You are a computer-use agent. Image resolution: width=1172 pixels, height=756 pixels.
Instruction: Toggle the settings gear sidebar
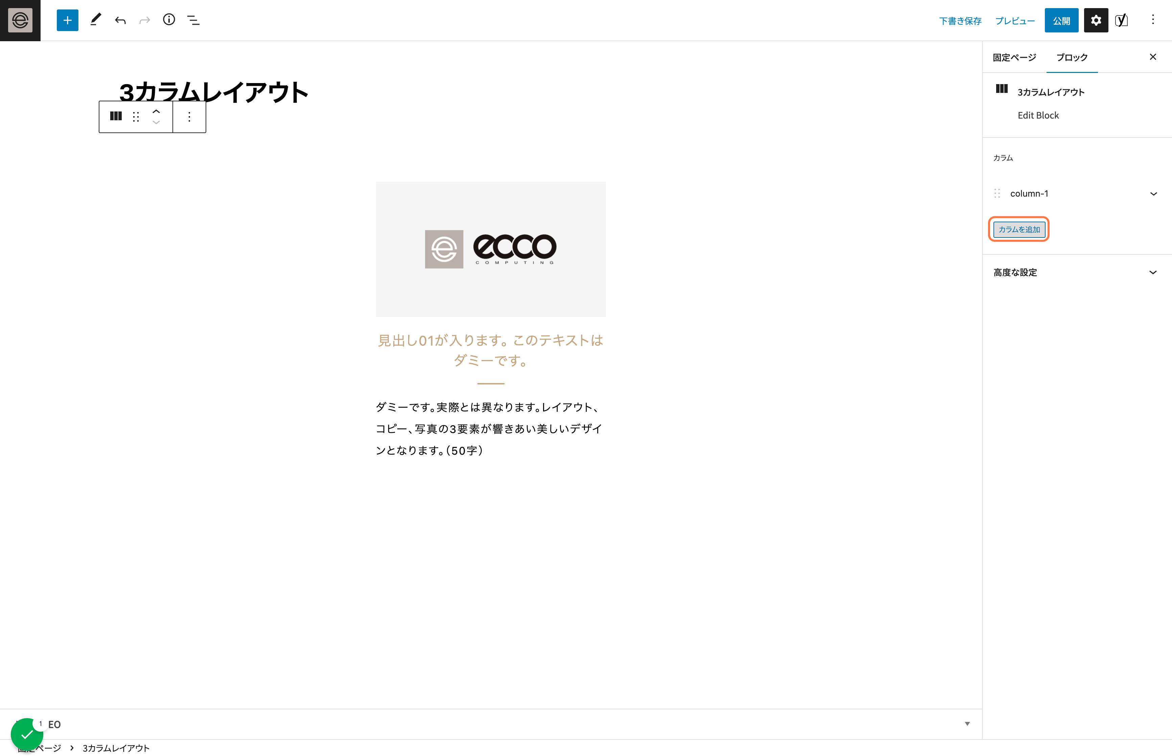click(x=1096, y=20)
